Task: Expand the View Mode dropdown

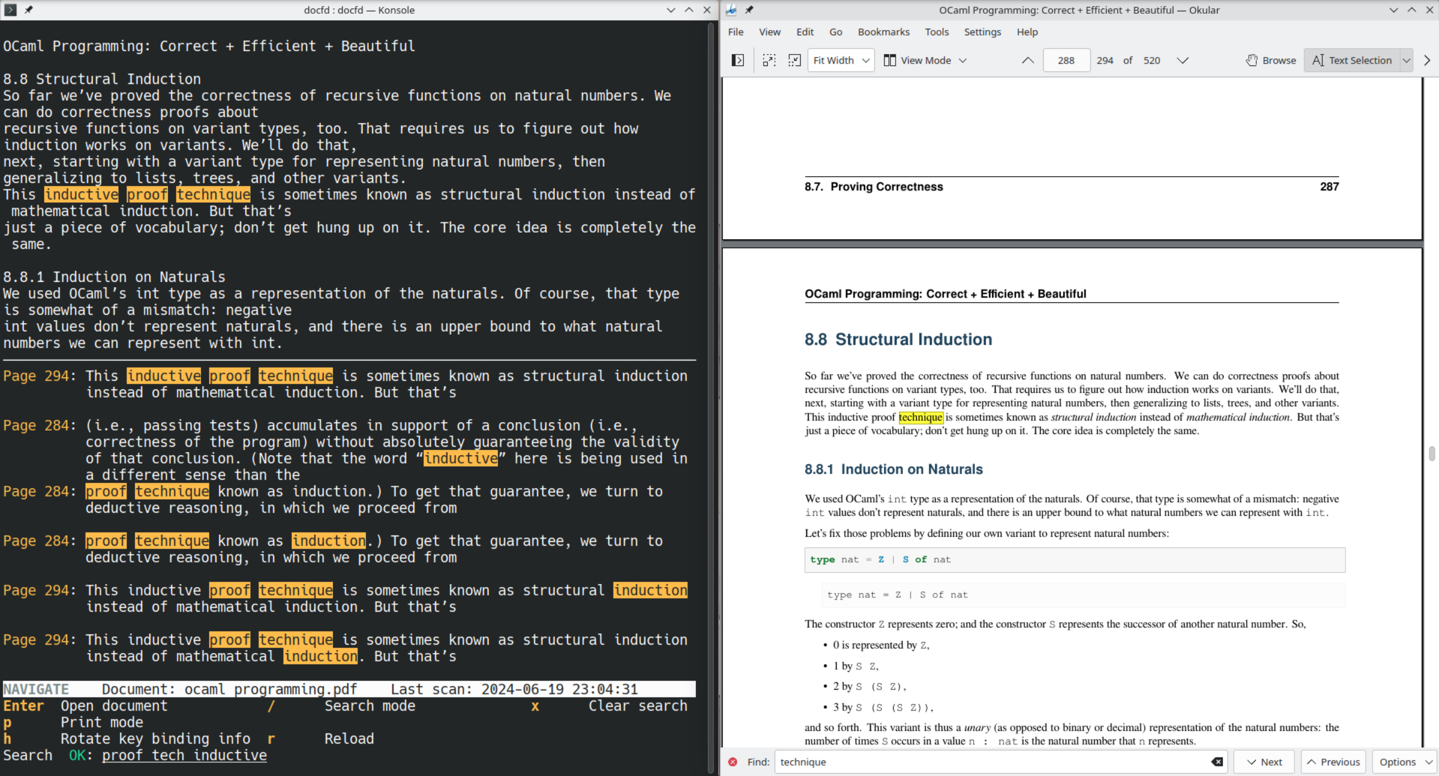Action: (925, 61)
